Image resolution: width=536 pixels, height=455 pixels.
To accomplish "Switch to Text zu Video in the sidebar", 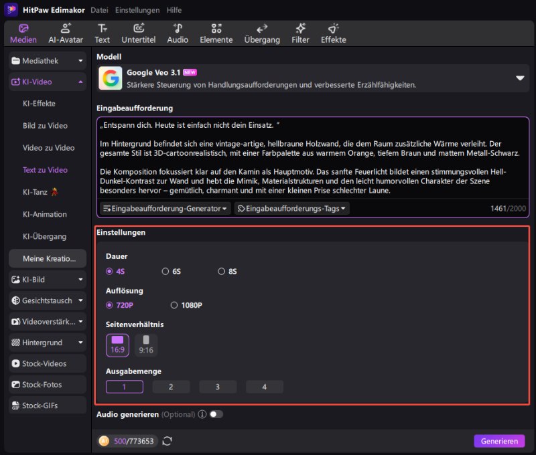I will [44, 170].
